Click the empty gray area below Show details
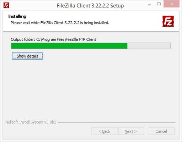This screenshot has width=182, height=142. tap(91, 89)
